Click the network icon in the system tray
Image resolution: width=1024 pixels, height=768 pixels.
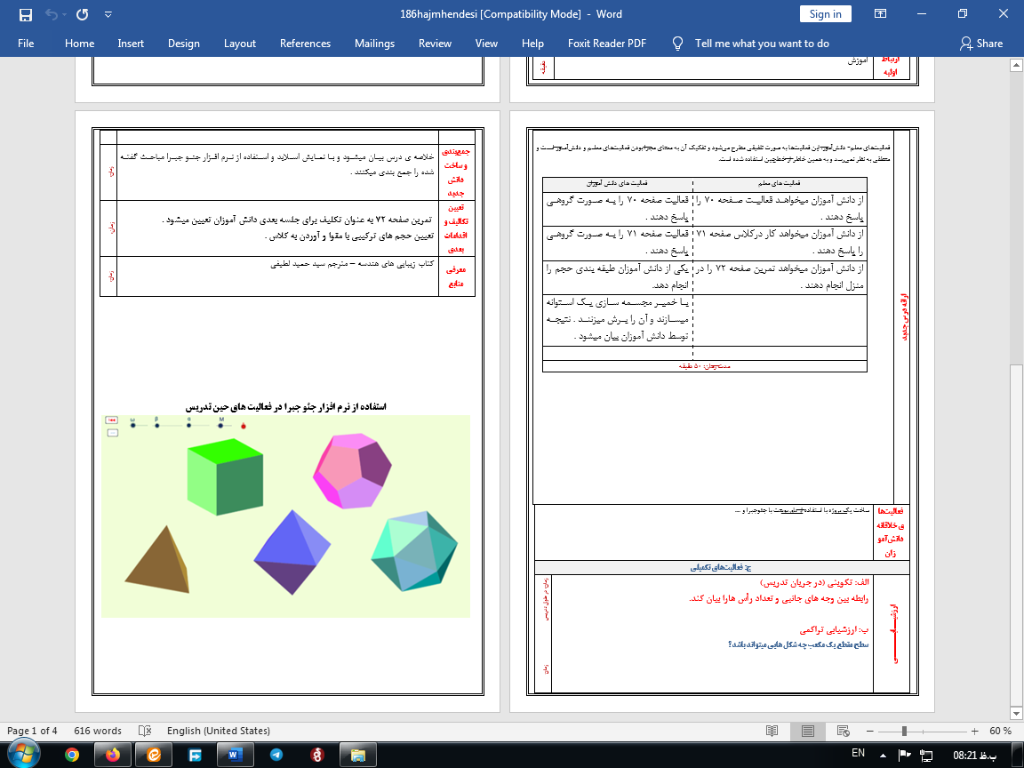coord(926,756)
